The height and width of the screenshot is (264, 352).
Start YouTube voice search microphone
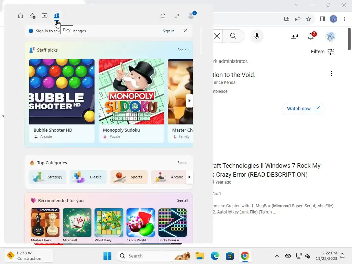(x=257, y=36)
